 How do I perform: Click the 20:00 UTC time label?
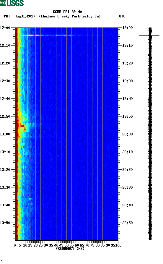point(128,134)
